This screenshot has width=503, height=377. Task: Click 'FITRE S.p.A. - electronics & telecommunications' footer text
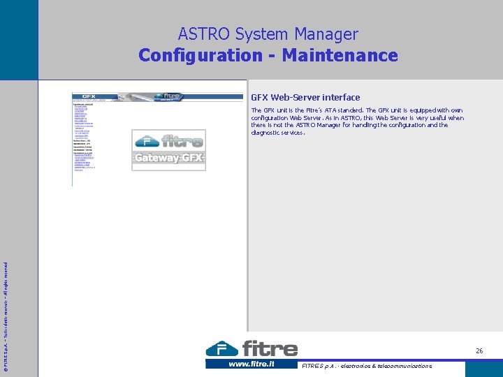tap(367, 366)
